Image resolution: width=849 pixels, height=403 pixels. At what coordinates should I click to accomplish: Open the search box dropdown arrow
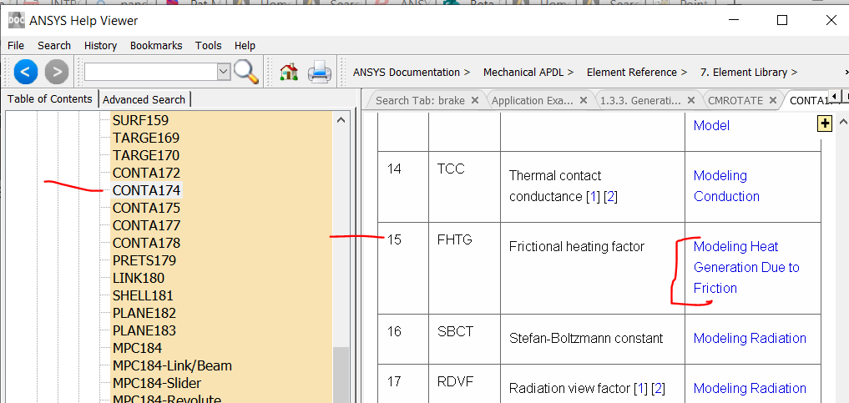coord(224,72)
